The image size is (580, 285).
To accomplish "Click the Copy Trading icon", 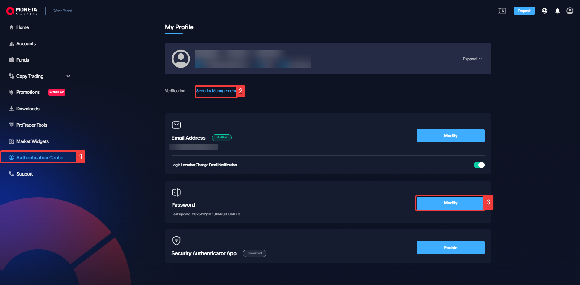I will (11, 76).
